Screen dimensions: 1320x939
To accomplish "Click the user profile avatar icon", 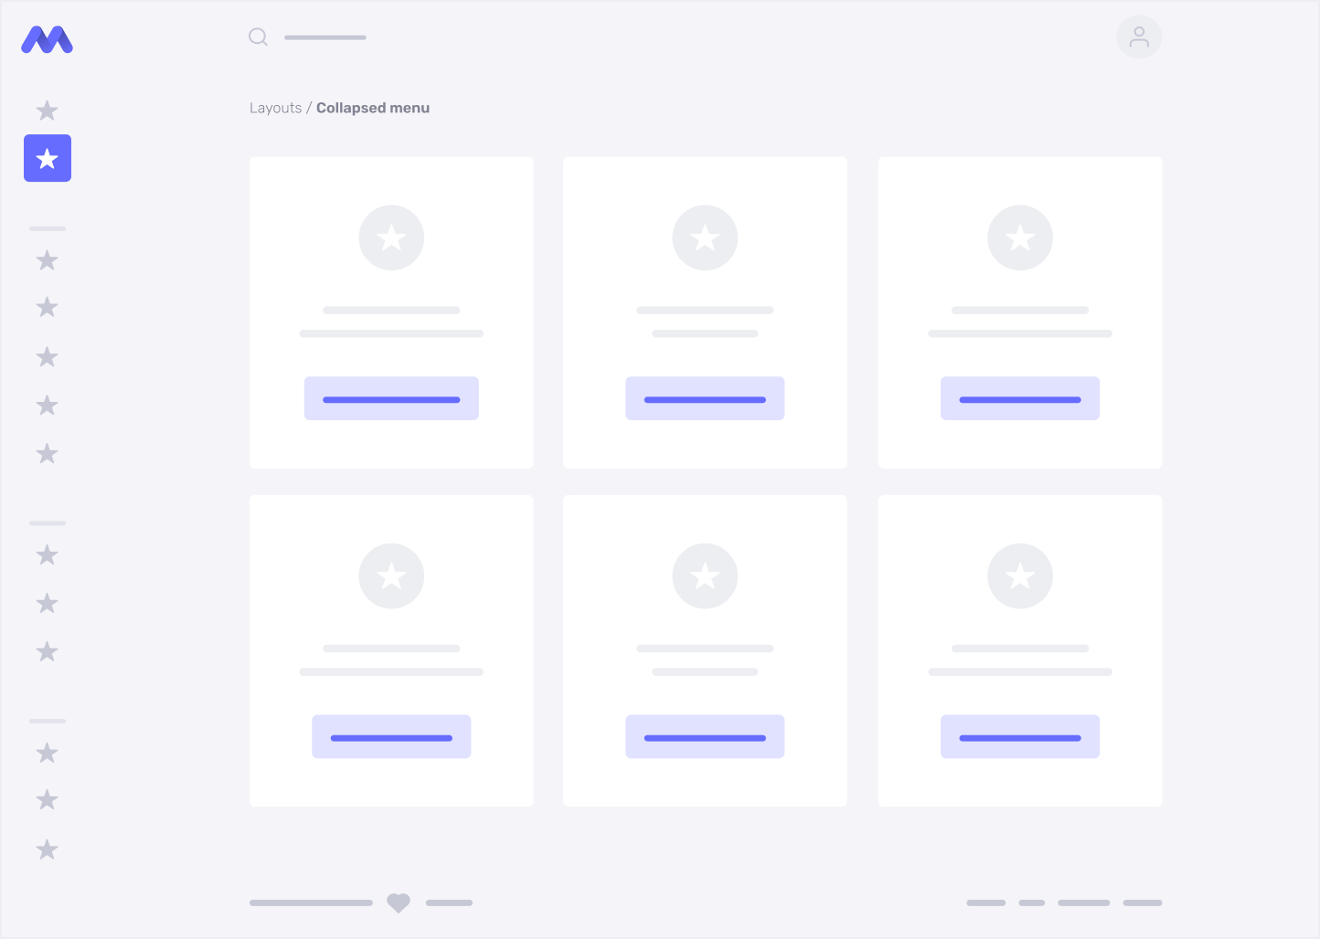I will tap(1138, 37).
